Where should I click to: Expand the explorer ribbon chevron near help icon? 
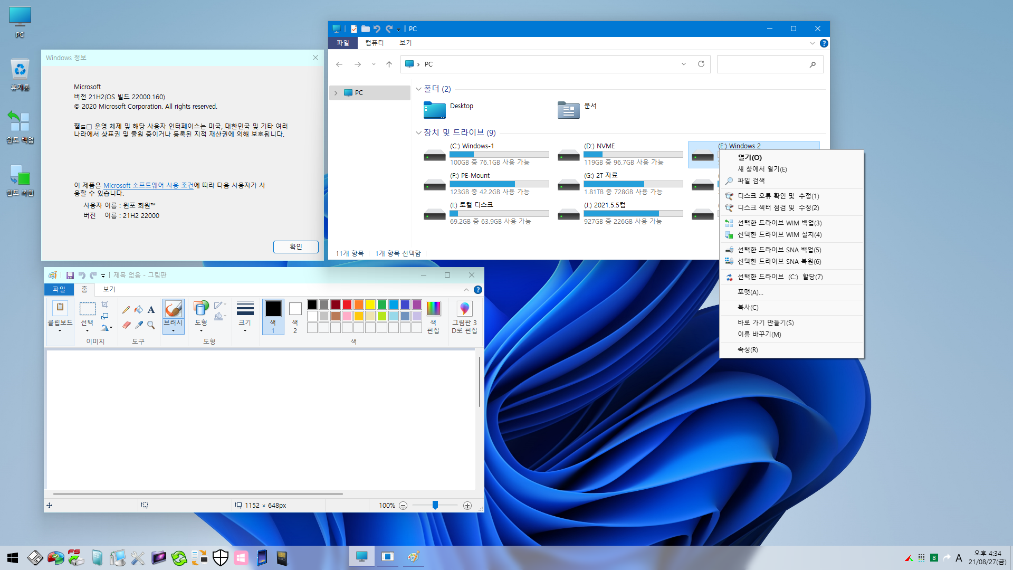tap(812, 43)
